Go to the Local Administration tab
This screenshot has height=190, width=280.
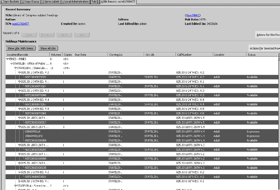click(75, 2)
